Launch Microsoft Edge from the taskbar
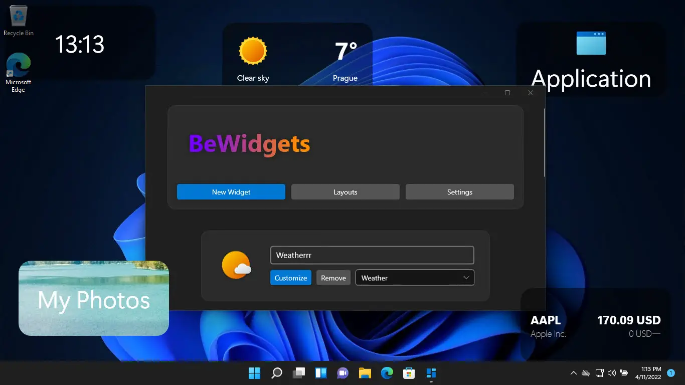This screenshot has width=685, height=385. coord(387,373)
